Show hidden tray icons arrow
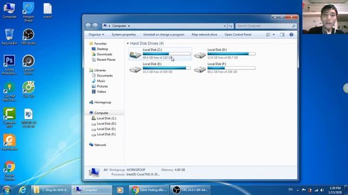Screen dimensions: 348x195 297,190
